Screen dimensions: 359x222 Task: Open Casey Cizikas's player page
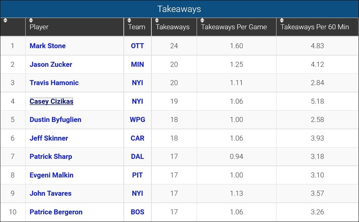click(51, 101)
